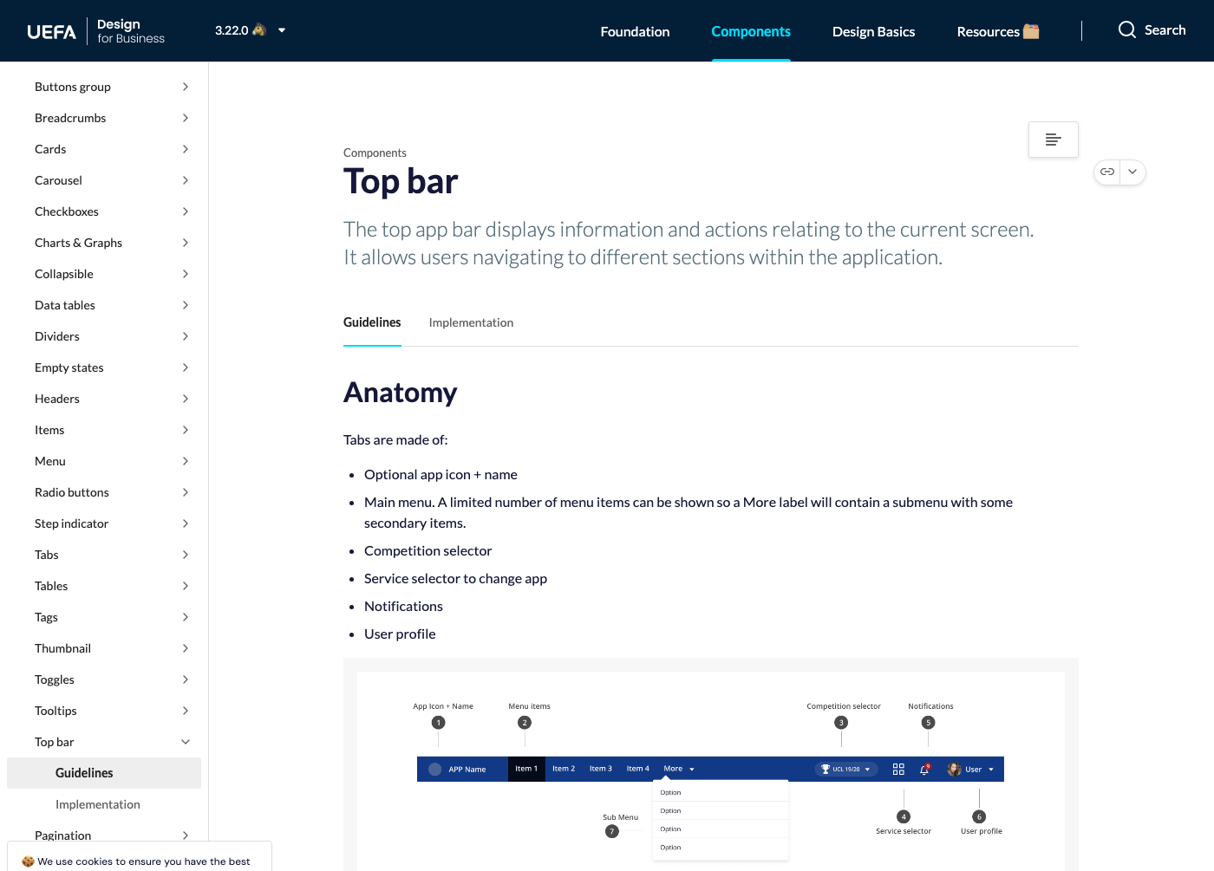
Task: Open the dropdown arrow beside link icon
Action: click(x=1132, y=172)
